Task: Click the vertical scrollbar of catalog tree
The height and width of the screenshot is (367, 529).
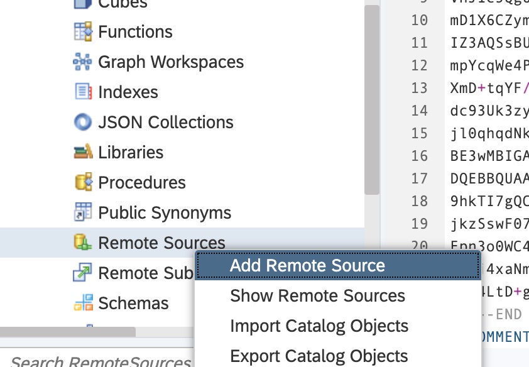Action: (372, 101)
